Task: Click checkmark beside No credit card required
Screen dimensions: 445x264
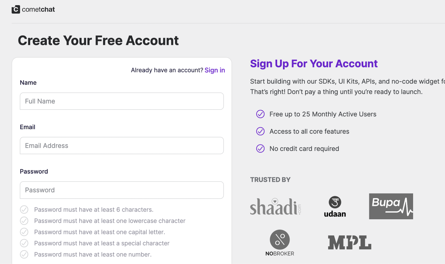Action: 260,149
